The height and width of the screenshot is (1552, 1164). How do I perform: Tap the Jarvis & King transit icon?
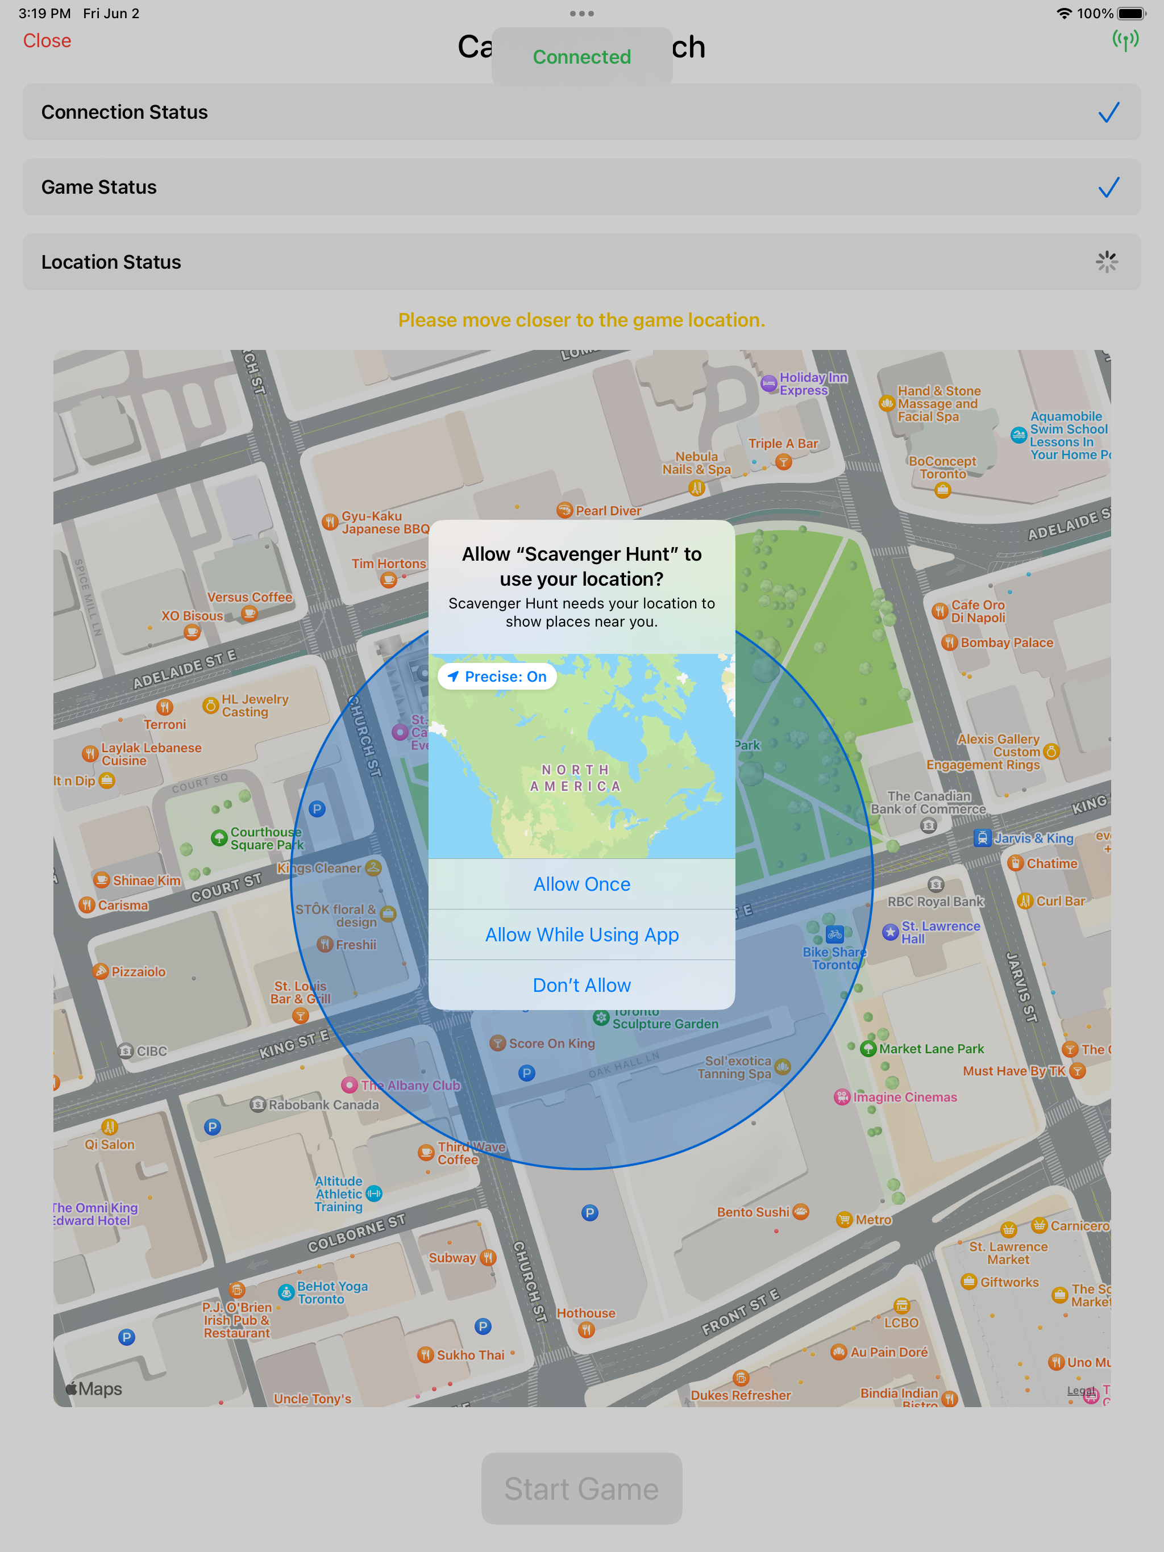pos(983,838)
